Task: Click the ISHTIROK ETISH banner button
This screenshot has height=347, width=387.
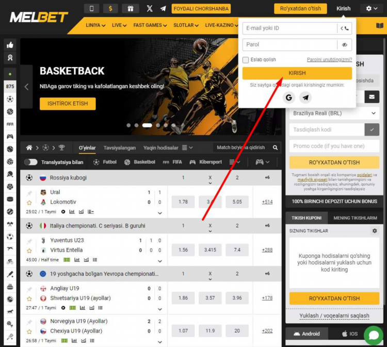Action: (x=68, y=104)
